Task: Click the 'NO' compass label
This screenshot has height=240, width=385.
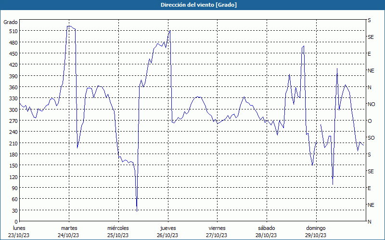Action: (371, 104)
